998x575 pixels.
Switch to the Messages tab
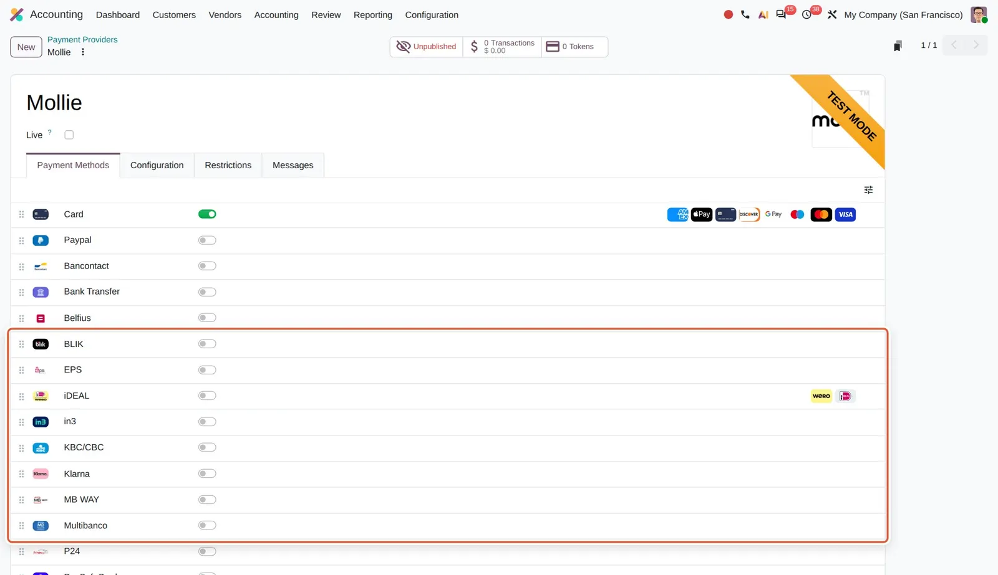pos(293,165)
